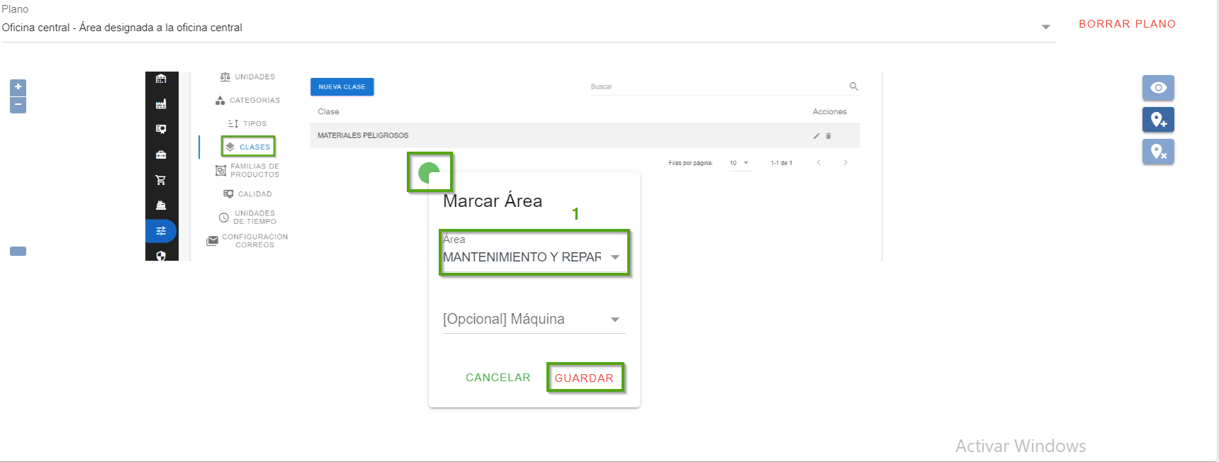
Task: Click the green area marker circle
Action: [429, 172]
